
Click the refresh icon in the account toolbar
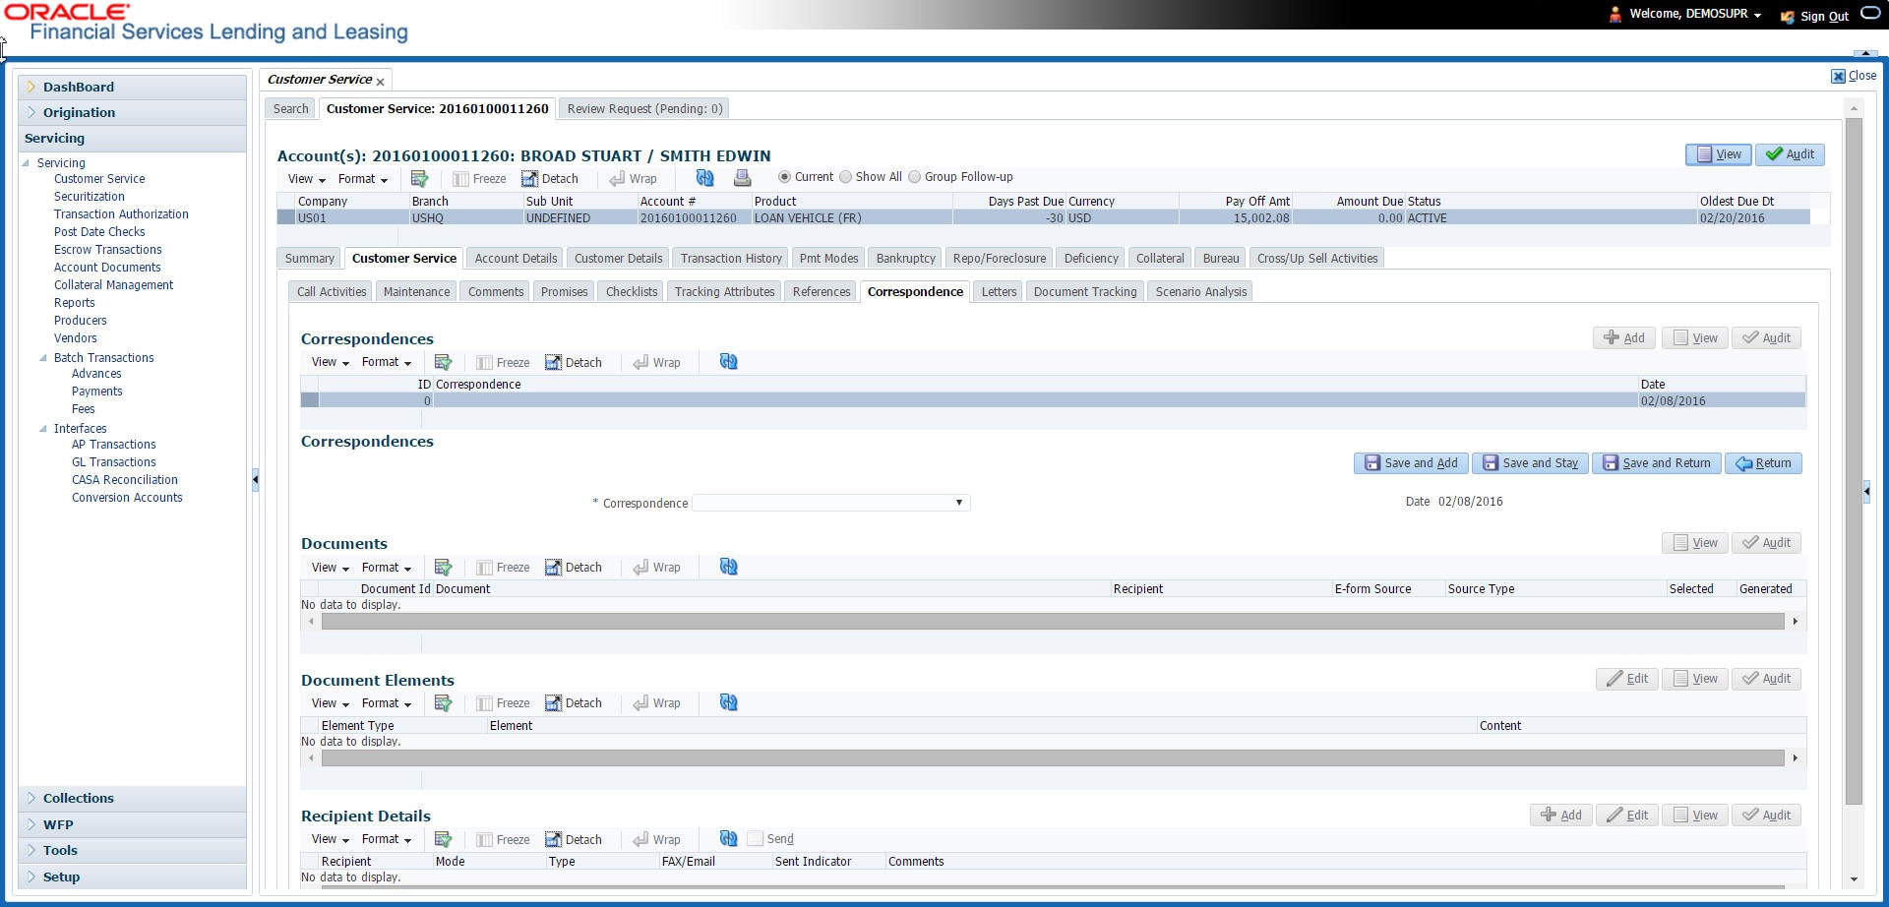click(x=704, y=178)
